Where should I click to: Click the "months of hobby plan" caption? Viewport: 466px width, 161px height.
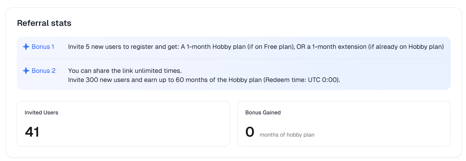[287, 135]
